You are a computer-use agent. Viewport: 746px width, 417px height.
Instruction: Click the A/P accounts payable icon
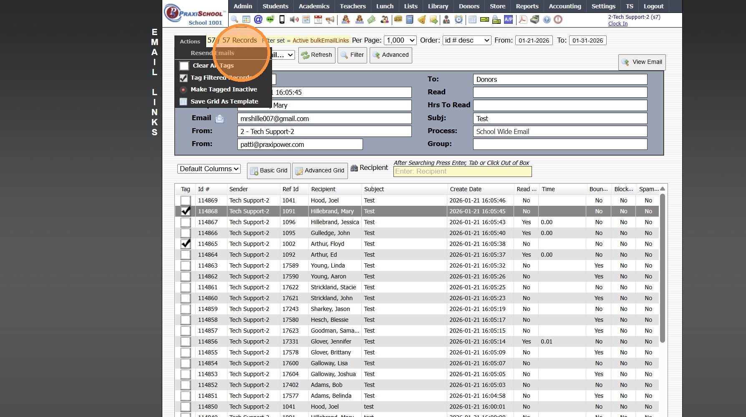508,20
